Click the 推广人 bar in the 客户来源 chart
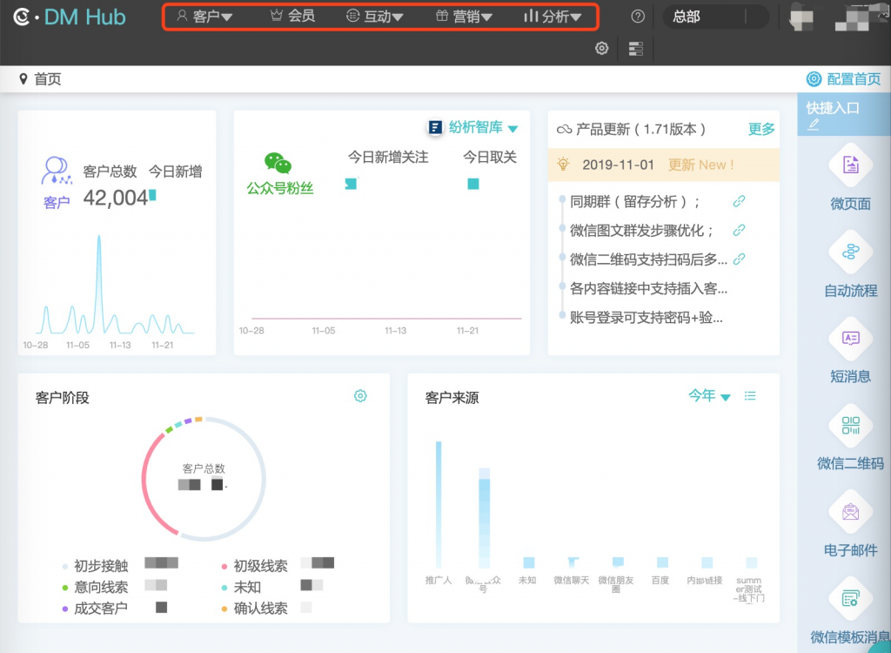The image size is (891, 653). coord(439,503)
